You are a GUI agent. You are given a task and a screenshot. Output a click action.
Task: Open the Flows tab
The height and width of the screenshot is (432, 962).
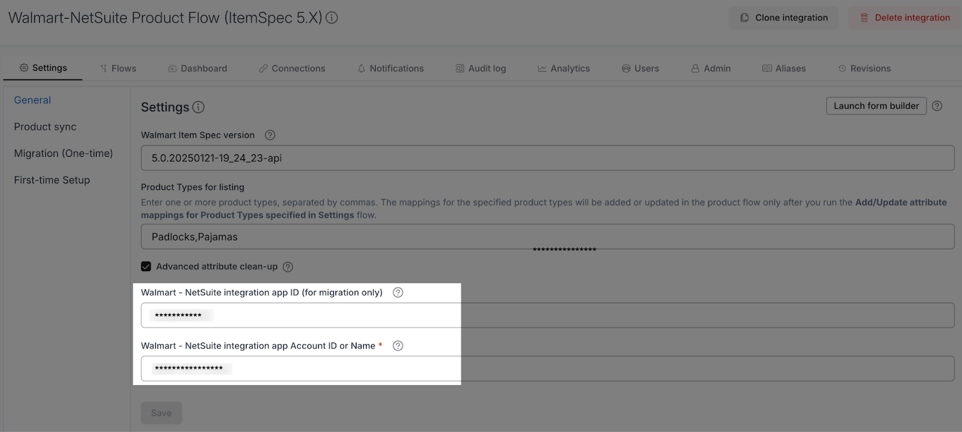click(x=118, y=68)
